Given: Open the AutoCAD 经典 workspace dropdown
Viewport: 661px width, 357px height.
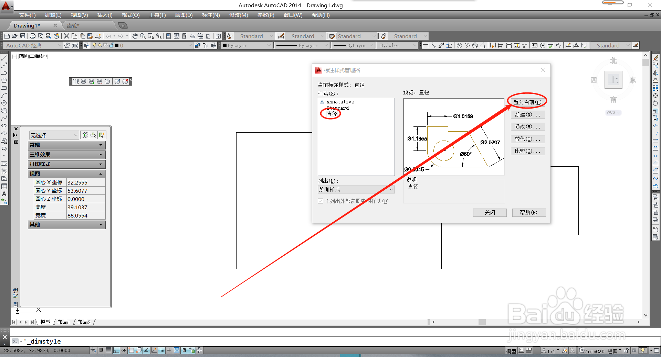Looking at the screenshot, I should coord(33,45).
